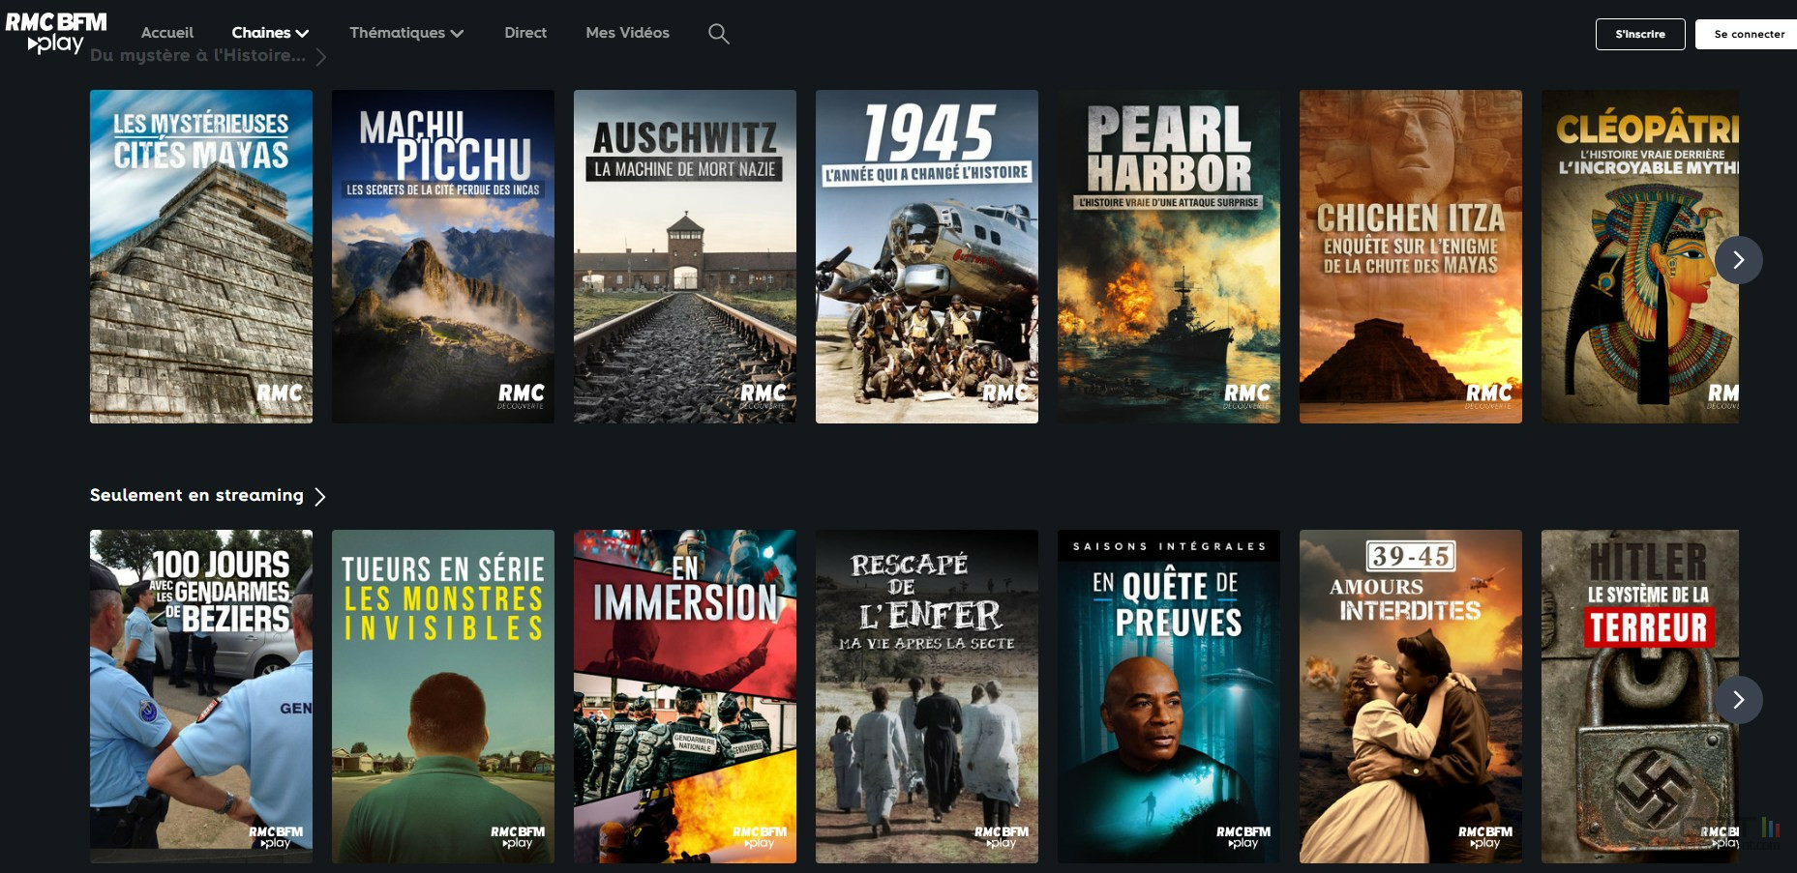This screenshot has width=1797, height=873.
Task: Open the Machu Picchu poster
Action: coord(443,256)
